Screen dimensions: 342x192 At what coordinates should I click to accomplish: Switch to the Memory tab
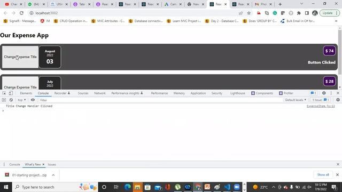click(x=179, y=93)
